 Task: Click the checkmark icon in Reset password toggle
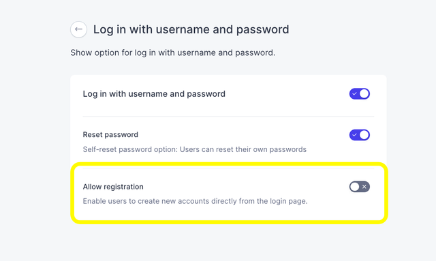tap(354, 135)
